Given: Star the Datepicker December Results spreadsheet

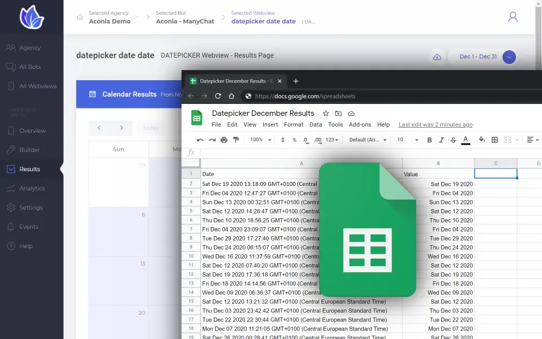Looking at the screenshot, I should coord(326,114).
